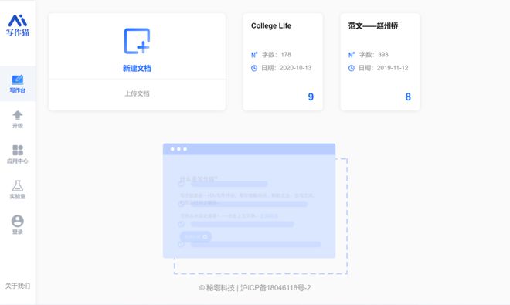The image size is (510, 305).
Task: Open the 应用中心 app center
Action: [18, 154]
